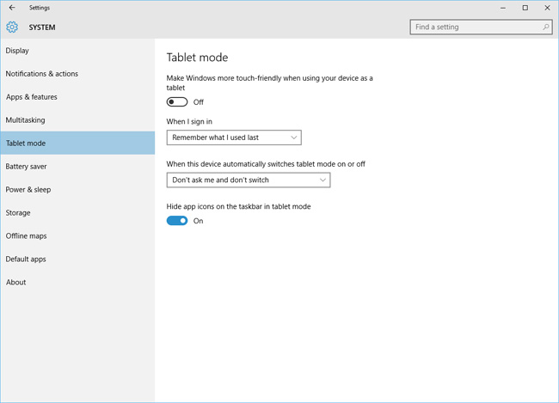
Task: Click the search magnifier icon
Action: point(545,27)
